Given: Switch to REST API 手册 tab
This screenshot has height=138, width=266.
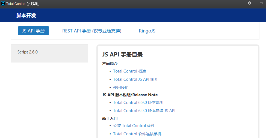Looking at the screenshot, I should 92,31.
